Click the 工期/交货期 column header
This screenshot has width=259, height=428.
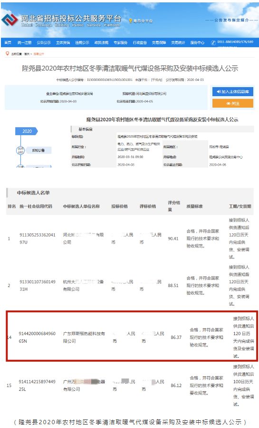pyautogui.click(x=240, y=206)
